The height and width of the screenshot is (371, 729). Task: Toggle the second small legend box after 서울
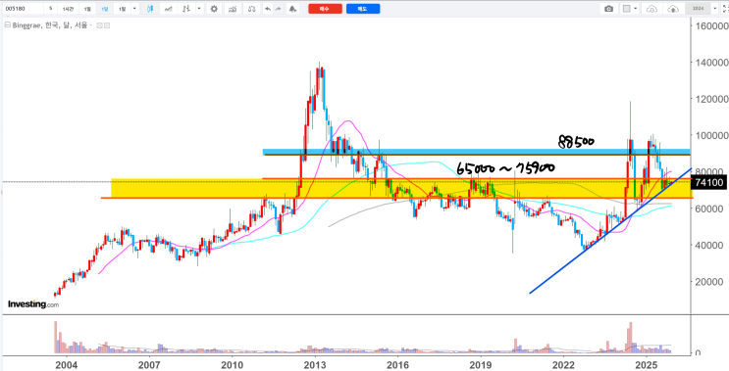coord(107,25)
